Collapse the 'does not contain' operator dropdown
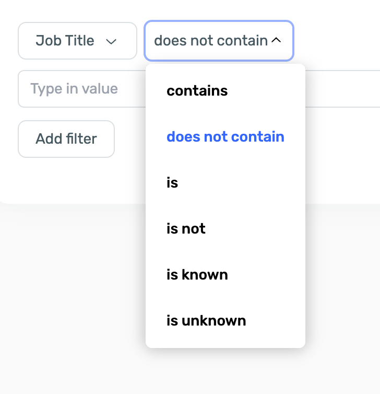380x394 pixels. pyautogui.click(x=219, y=41)
